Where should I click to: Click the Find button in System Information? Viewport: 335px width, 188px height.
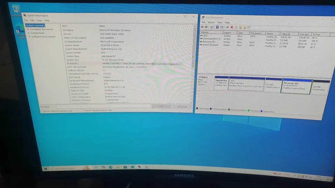pyautogui.click(x=161, y=106)
